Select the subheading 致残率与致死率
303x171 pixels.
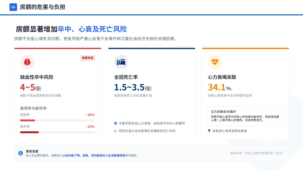[x=33, y=108]
